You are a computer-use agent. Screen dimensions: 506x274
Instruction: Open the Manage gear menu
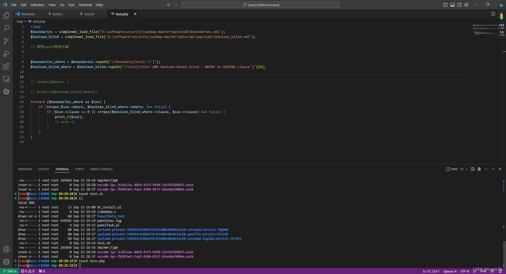[x=6, y=262]
